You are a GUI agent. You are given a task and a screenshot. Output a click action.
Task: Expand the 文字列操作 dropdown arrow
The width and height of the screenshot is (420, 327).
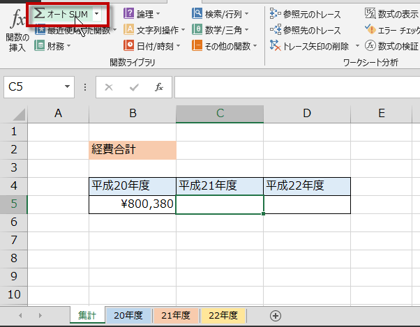(x=183, y=30)
